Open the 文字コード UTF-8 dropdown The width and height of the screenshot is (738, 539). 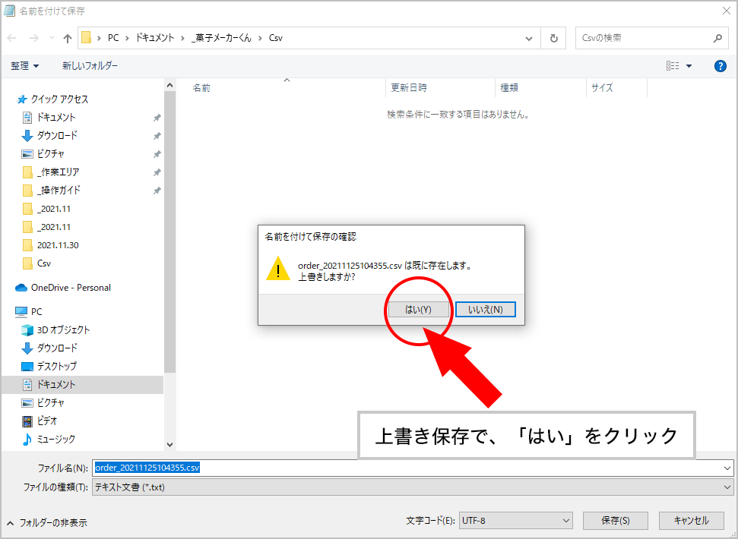pyautogui.click(x=516, y=521)
